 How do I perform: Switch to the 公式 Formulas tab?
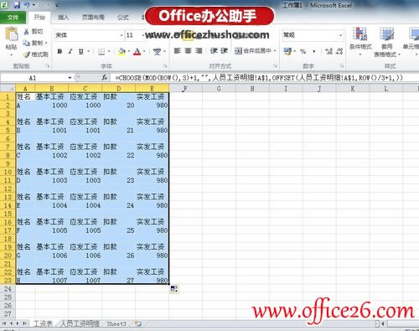[x=123, y=18]
